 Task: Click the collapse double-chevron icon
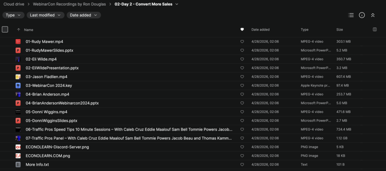373,15
